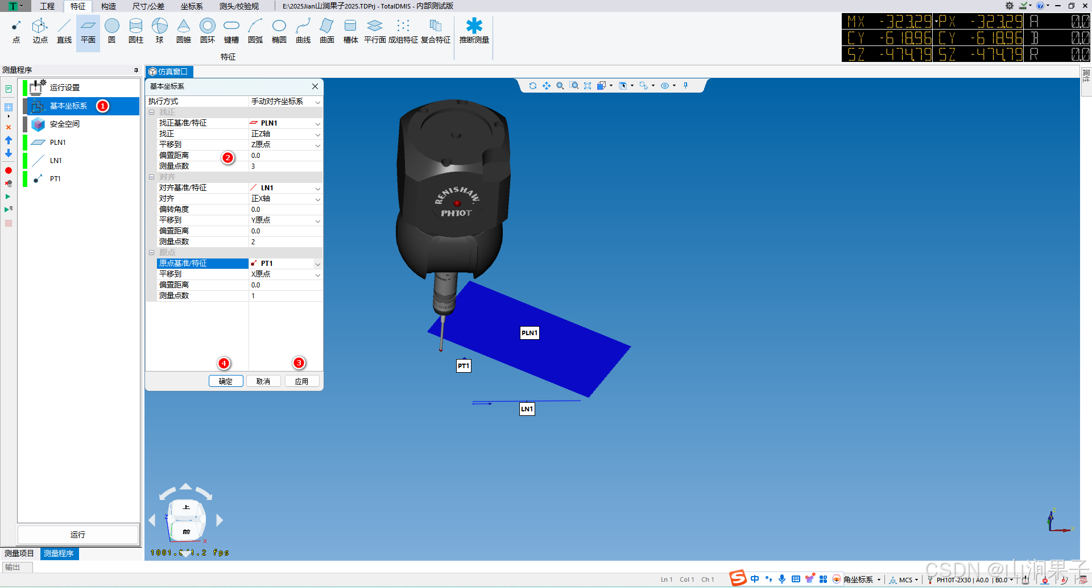The width and height of the screenshot is (1092, 588).
Task: Select the 球 (sphere) feature tool
Action: 160,32
